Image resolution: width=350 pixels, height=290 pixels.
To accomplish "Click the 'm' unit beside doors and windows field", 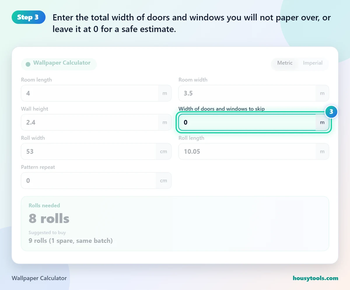I will coord(322,122).
